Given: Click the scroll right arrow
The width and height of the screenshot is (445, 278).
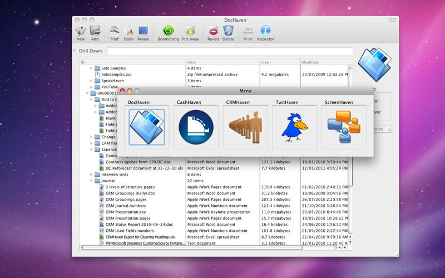Looking at the screenshot, I should (345, 247).
